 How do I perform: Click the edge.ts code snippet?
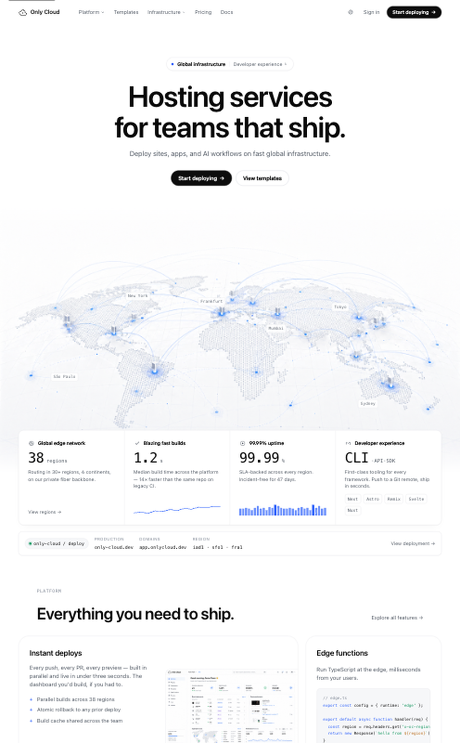[373, 716]
